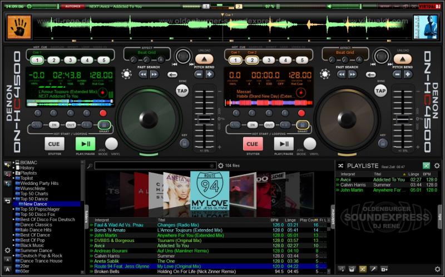The height and width of the screenshot is (277, 445).
Task: Trigger hot cue 1 on left deck
Action: click(37, 60)
